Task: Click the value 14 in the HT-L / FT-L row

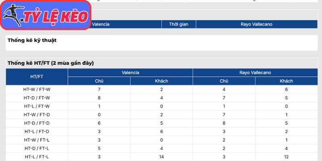Action: [x=161, y=157]
